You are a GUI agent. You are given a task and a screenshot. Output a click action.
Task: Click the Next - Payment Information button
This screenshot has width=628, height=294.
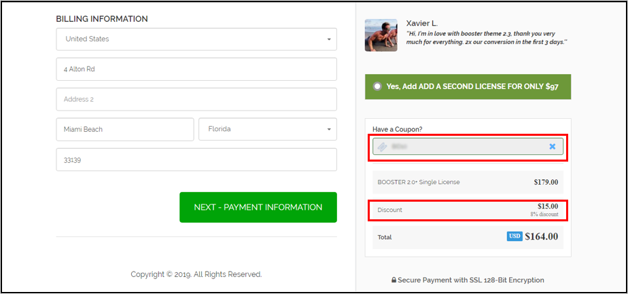point(258,207)
